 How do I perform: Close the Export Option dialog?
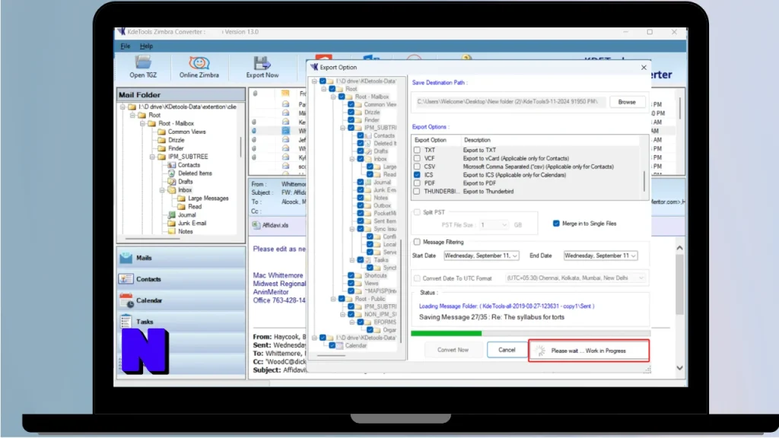click(x=644, y=67)
